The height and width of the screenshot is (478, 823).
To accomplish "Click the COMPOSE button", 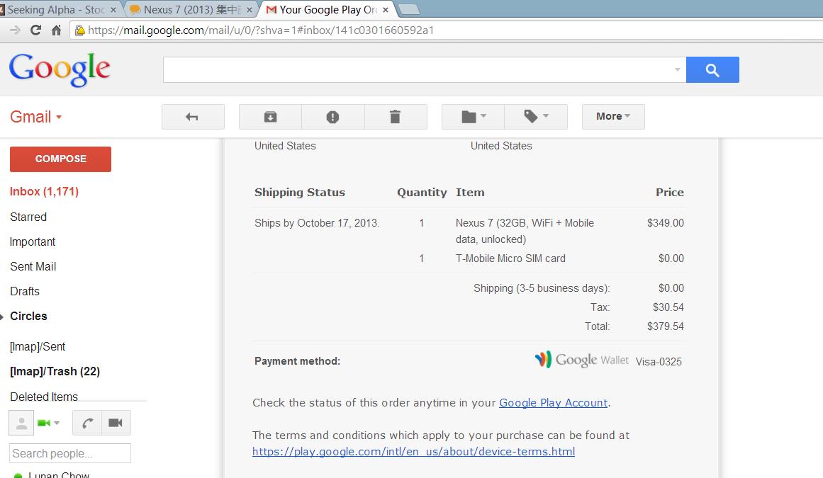I will tap(60, 159).
